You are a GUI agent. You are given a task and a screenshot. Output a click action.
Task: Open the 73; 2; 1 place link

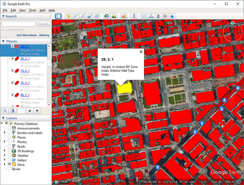[x=25, y=83]
